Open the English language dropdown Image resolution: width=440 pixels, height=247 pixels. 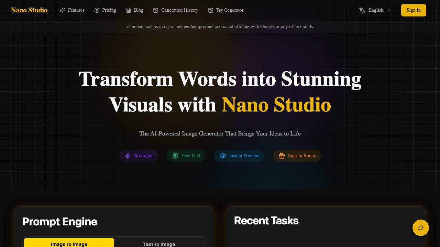[x=375, y=10]
